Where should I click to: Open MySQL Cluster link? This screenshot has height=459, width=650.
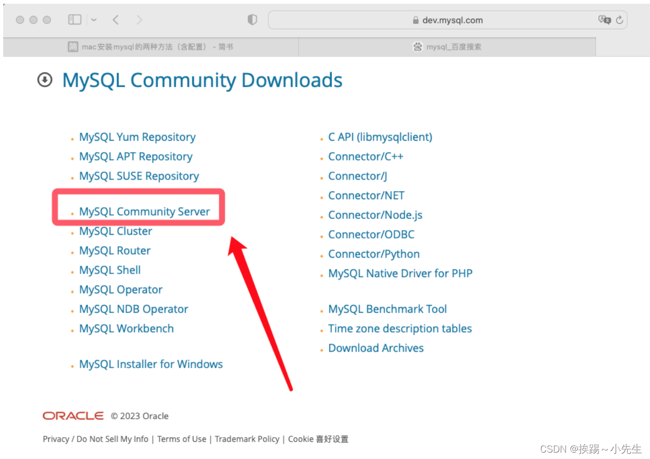click(116, 231)
